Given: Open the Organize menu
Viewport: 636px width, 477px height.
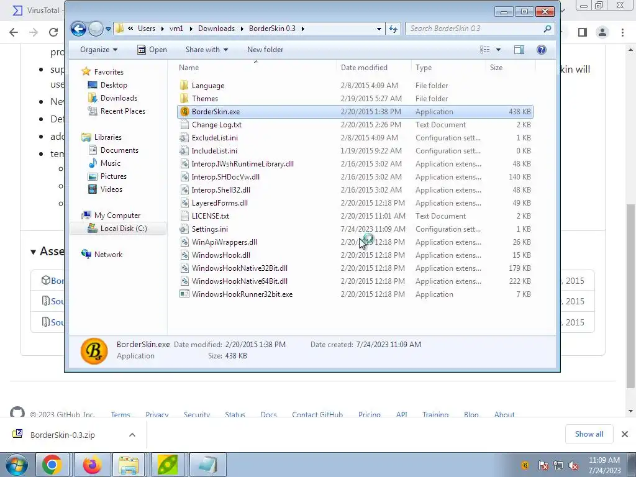Looking at the screenshot, I should click(99, 50).
